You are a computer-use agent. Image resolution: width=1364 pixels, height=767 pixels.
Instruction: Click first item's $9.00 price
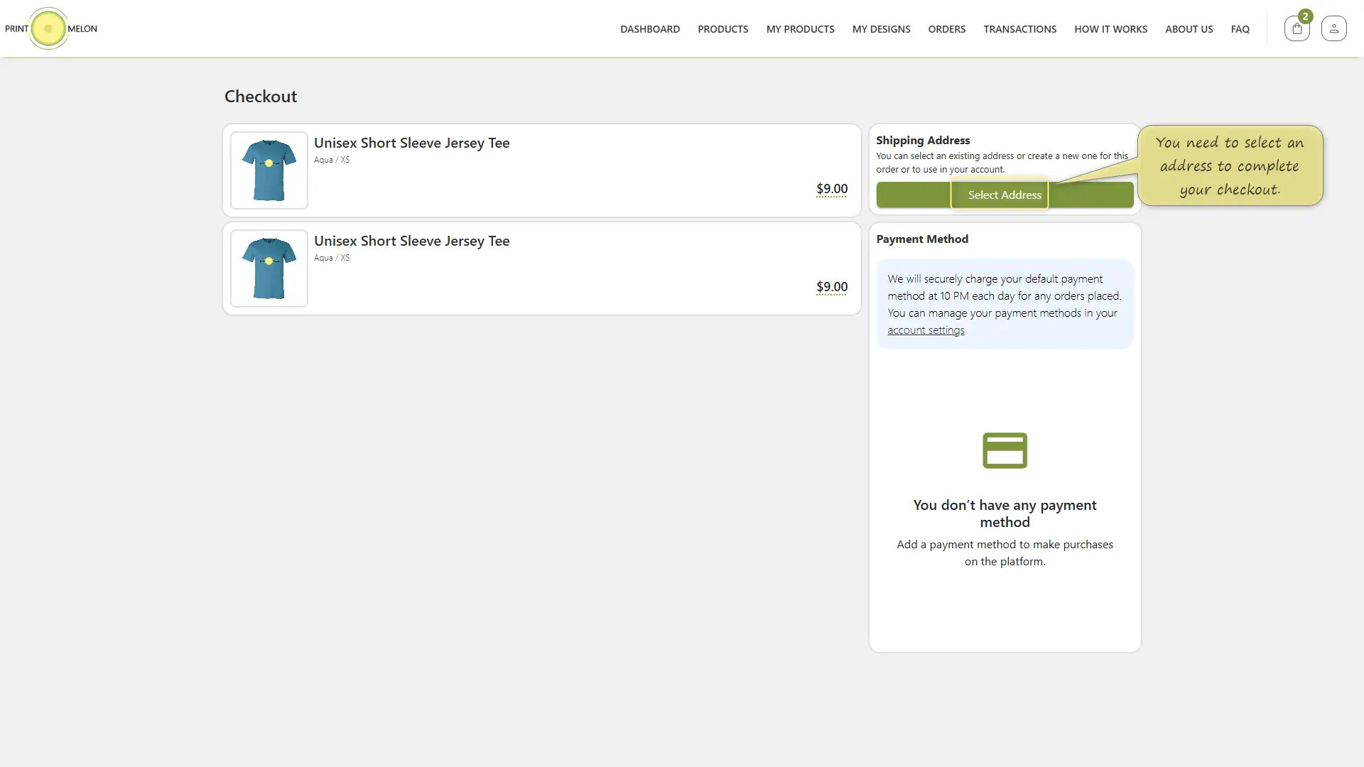[x=831, y=189]
